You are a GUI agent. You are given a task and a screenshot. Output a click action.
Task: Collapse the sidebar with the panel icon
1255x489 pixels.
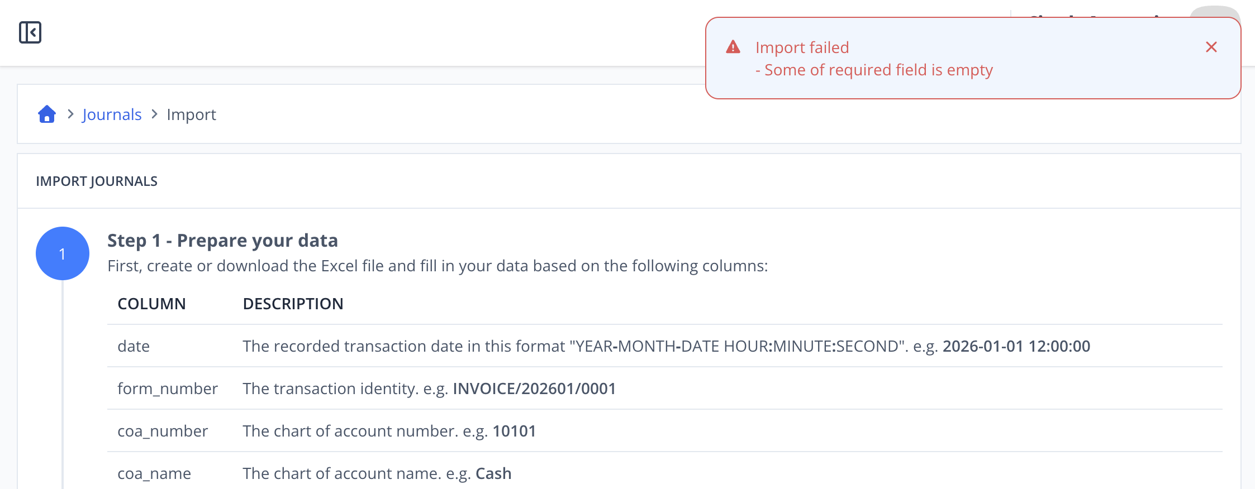(30, 32)
